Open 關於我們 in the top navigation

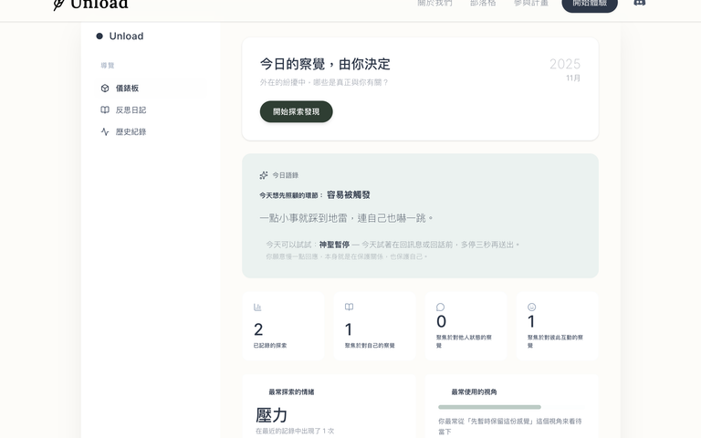click(x=434, y=4)
